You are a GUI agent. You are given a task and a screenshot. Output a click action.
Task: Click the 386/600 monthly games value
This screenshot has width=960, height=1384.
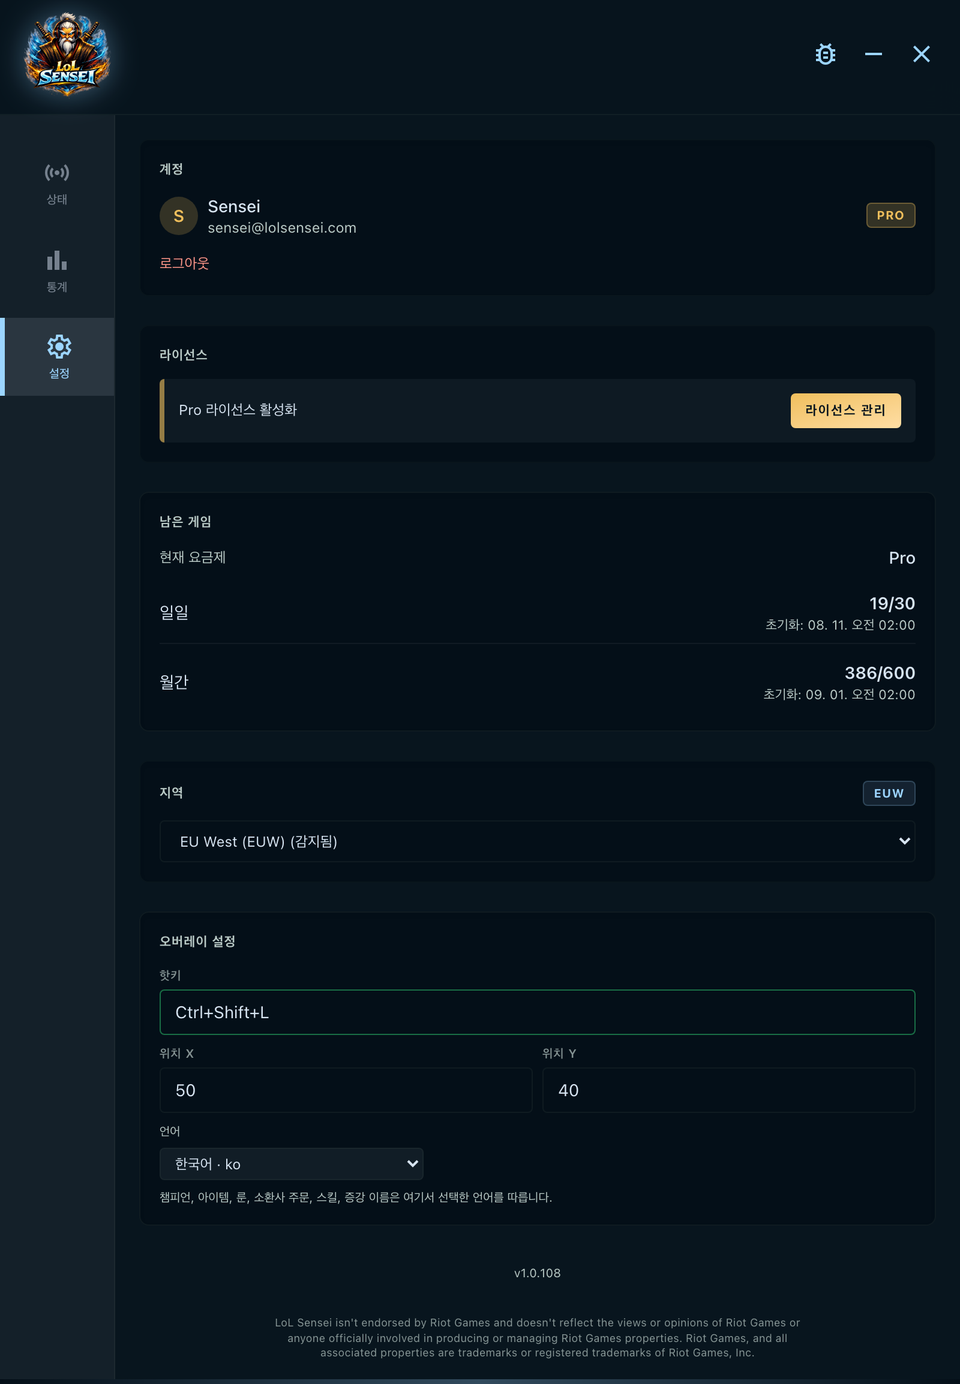point(880,673)
